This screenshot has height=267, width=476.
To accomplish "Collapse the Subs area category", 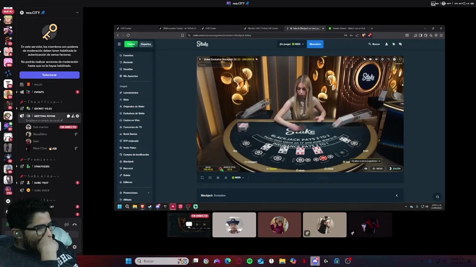I will pyautogui.click(x=39, y=176).
